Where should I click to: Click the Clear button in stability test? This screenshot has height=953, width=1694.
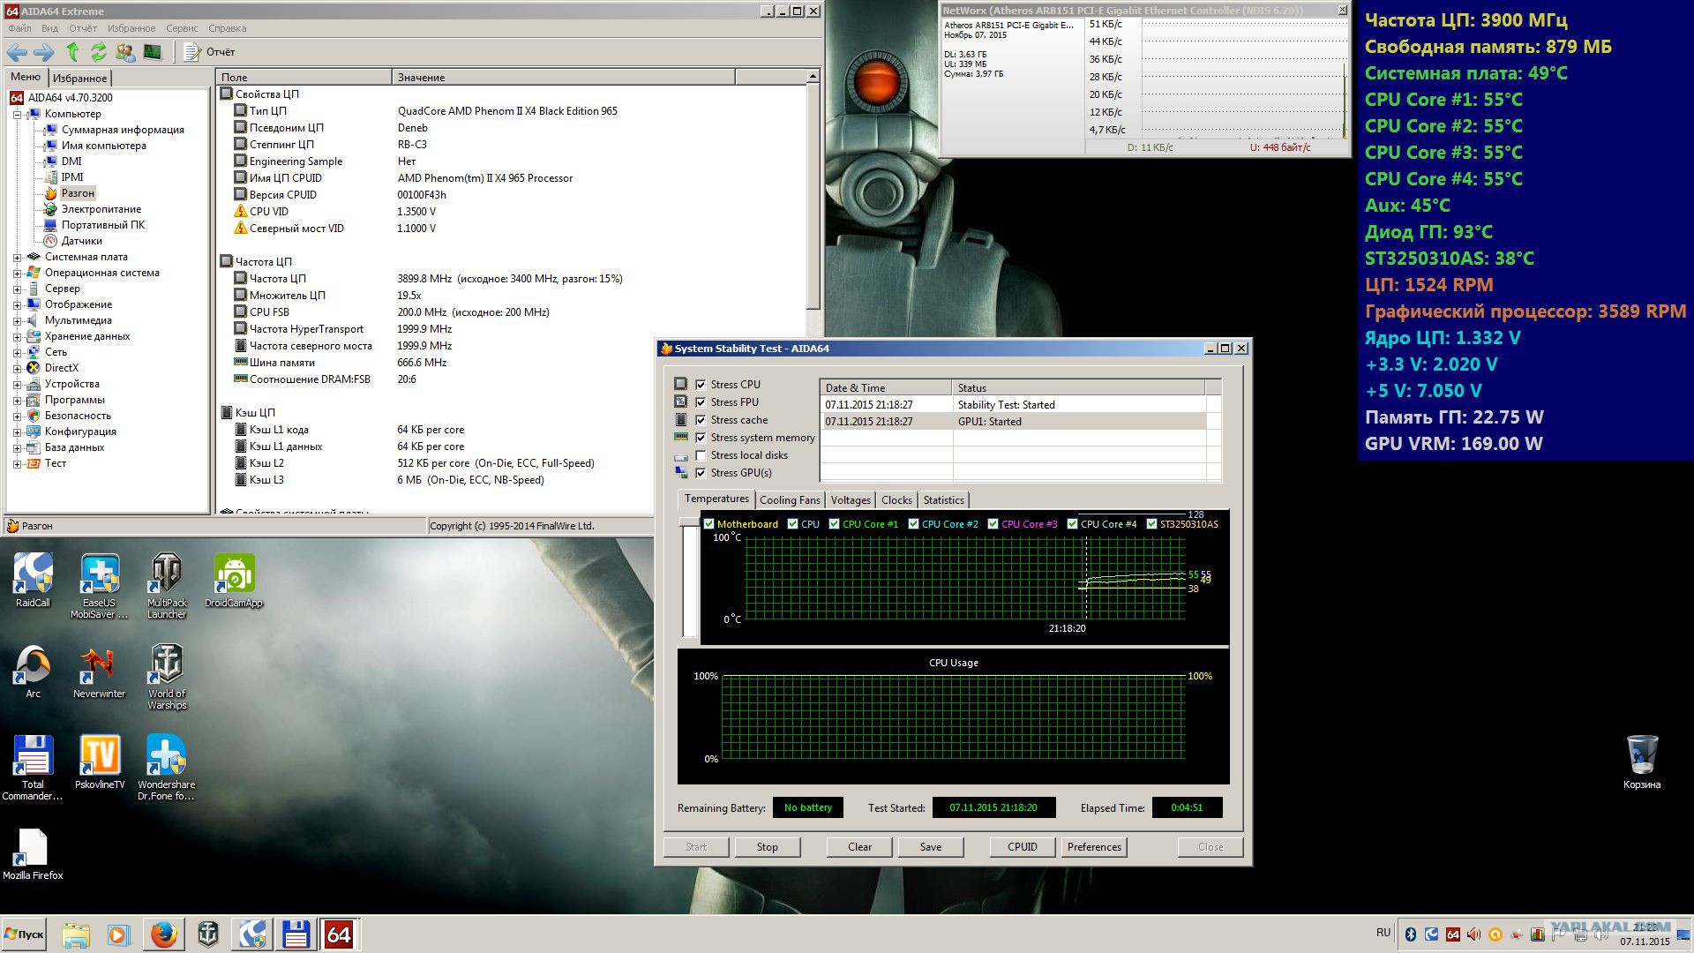(859, 847)
